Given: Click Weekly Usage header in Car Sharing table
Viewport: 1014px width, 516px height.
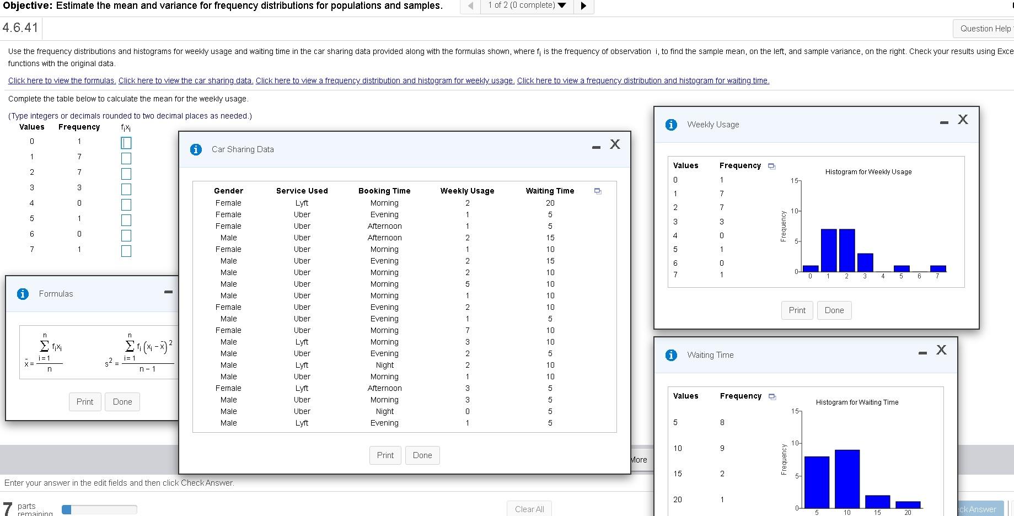Looking at the screenshot, I should click(x=467, y=191).
